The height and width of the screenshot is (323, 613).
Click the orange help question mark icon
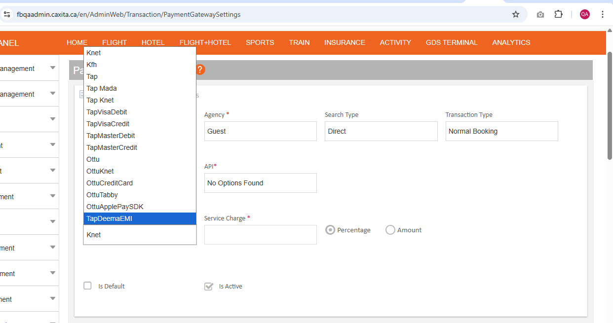[200, 70]
